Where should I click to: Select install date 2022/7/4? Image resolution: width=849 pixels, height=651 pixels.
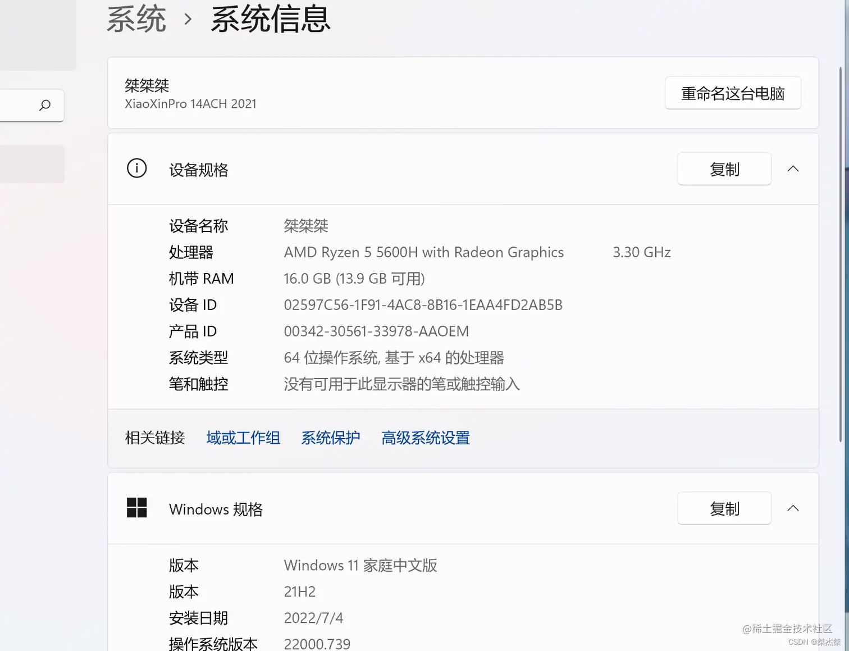[313, 618]
